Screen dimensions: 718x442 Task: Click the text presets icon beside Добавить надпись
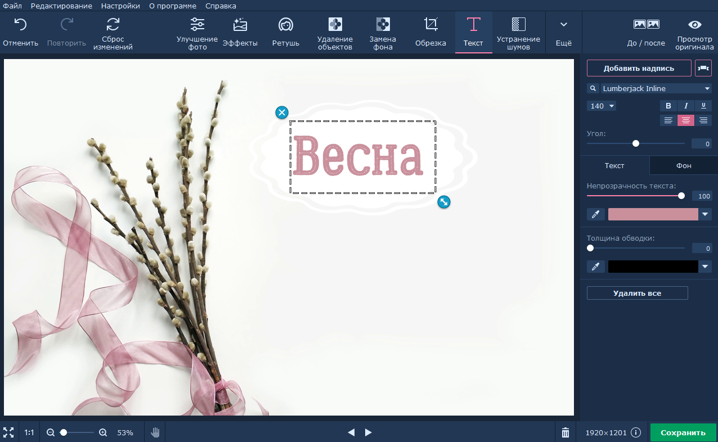pyautogui.click(x=703, y=68)
